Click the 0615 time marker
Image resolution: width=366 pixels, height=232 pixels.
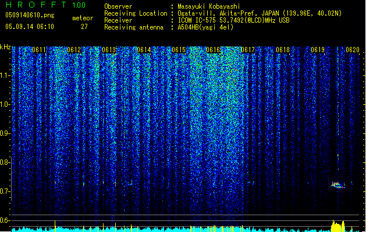coord(179,50)
